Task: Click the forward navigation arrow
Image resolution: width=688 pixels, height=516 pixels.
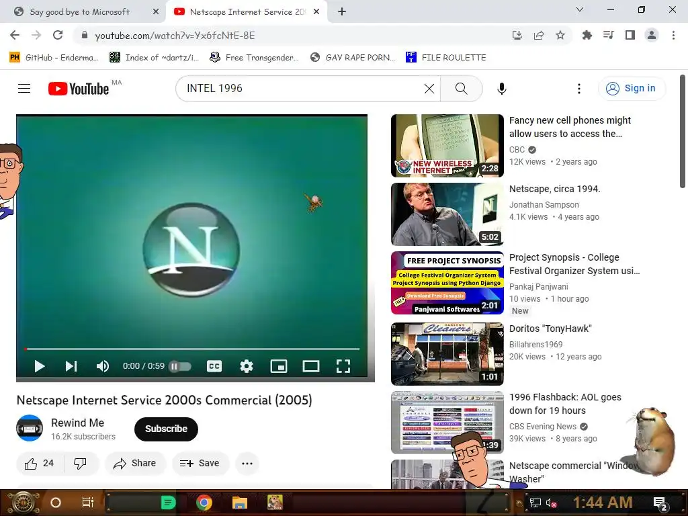Action: click(x=36, y=35)
